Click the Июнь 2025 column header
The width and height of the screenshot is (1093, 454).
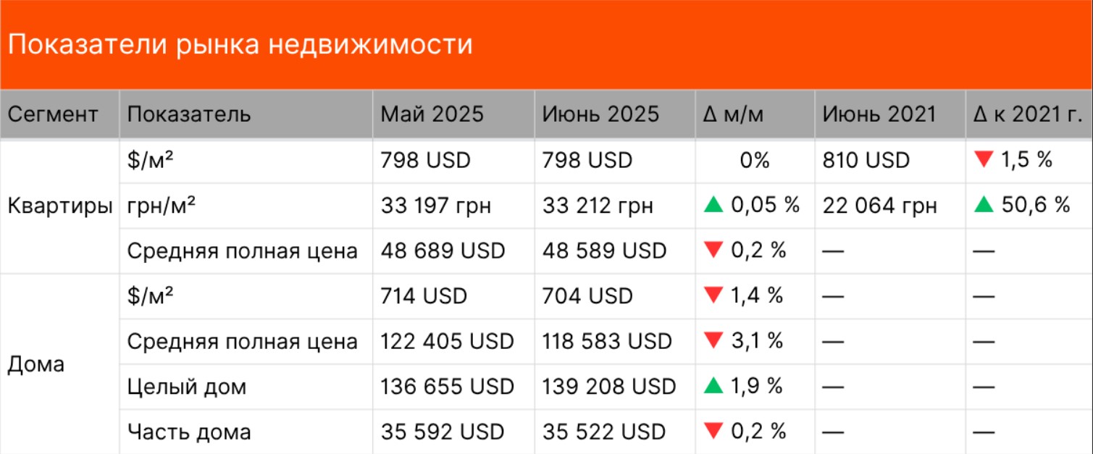(600, 114)
